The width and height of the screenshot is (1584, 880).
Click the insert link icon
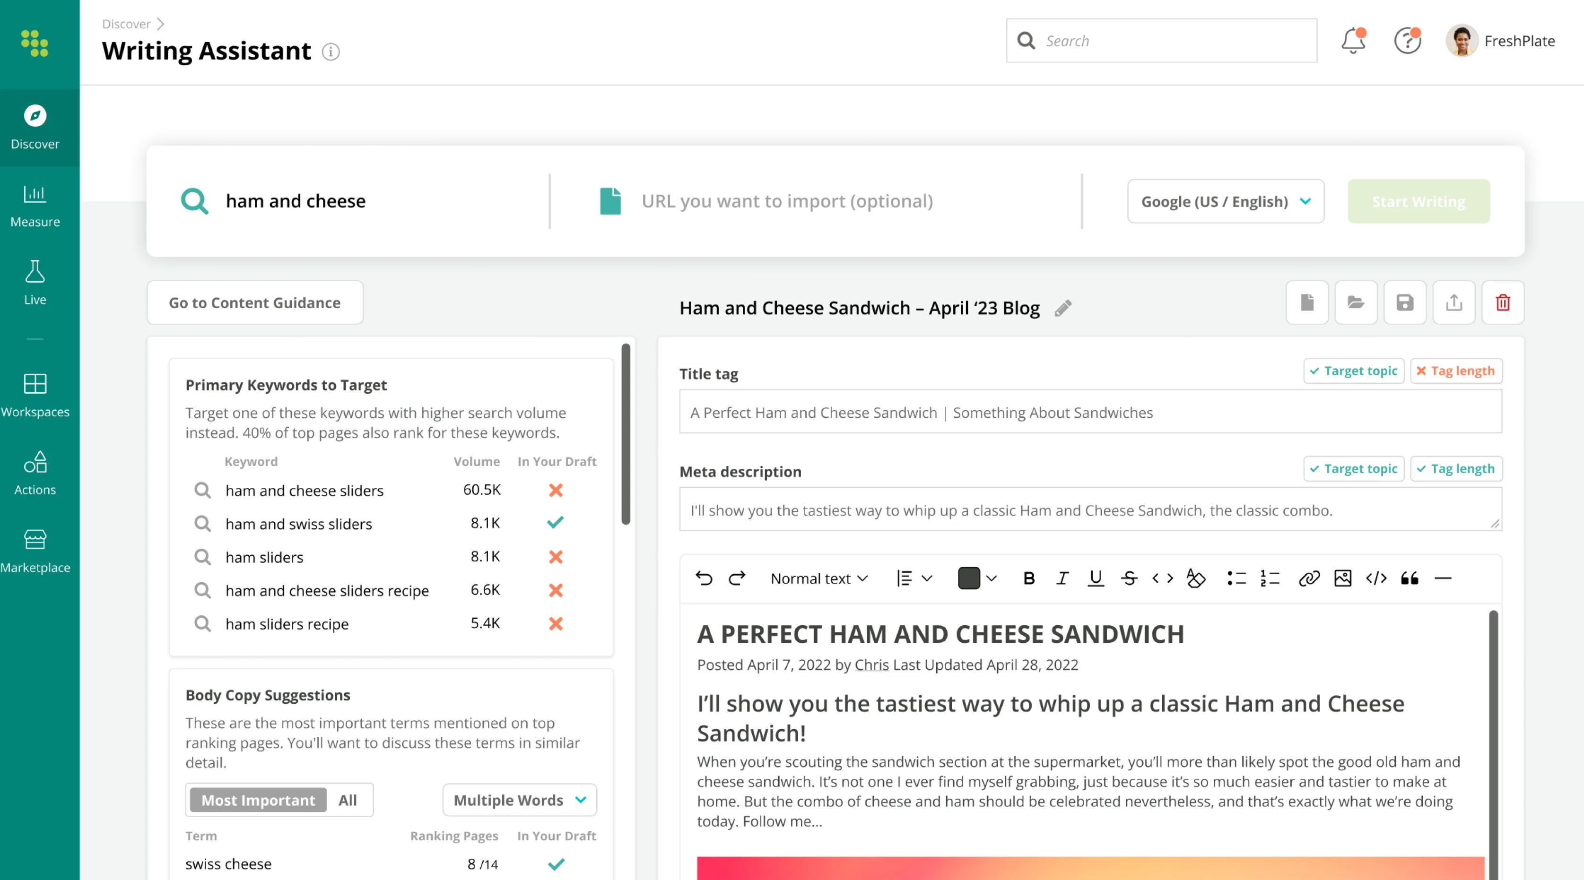(x=1308, y=578)
